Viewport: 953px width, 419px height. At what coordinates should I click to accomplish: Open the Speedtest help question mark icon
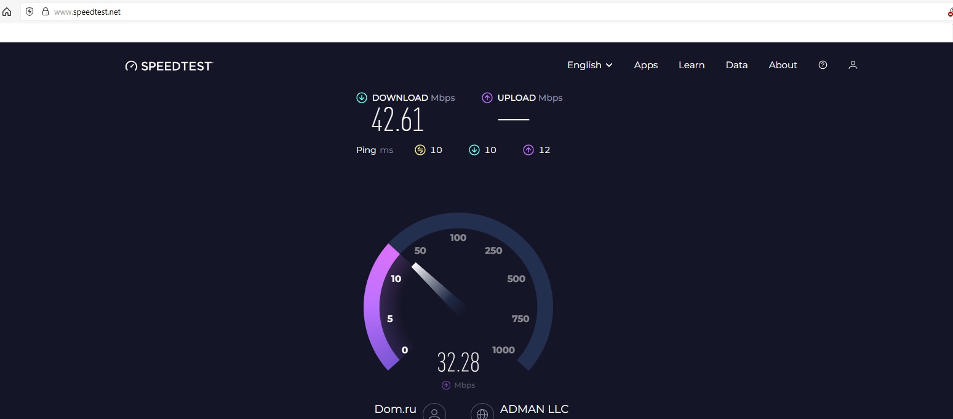pyautogui.click(x=823, y=65)
